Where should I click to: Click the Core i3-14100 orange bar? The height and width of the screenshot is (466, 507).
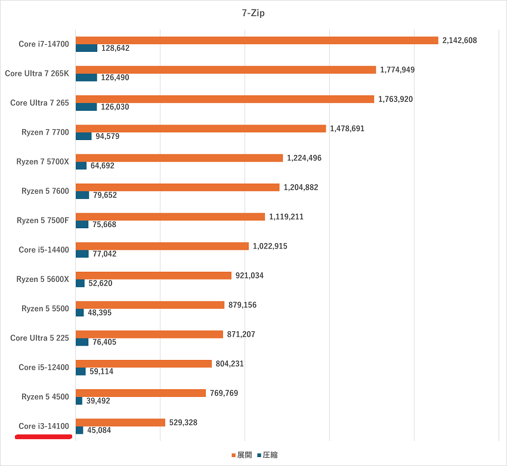(120, 422)
